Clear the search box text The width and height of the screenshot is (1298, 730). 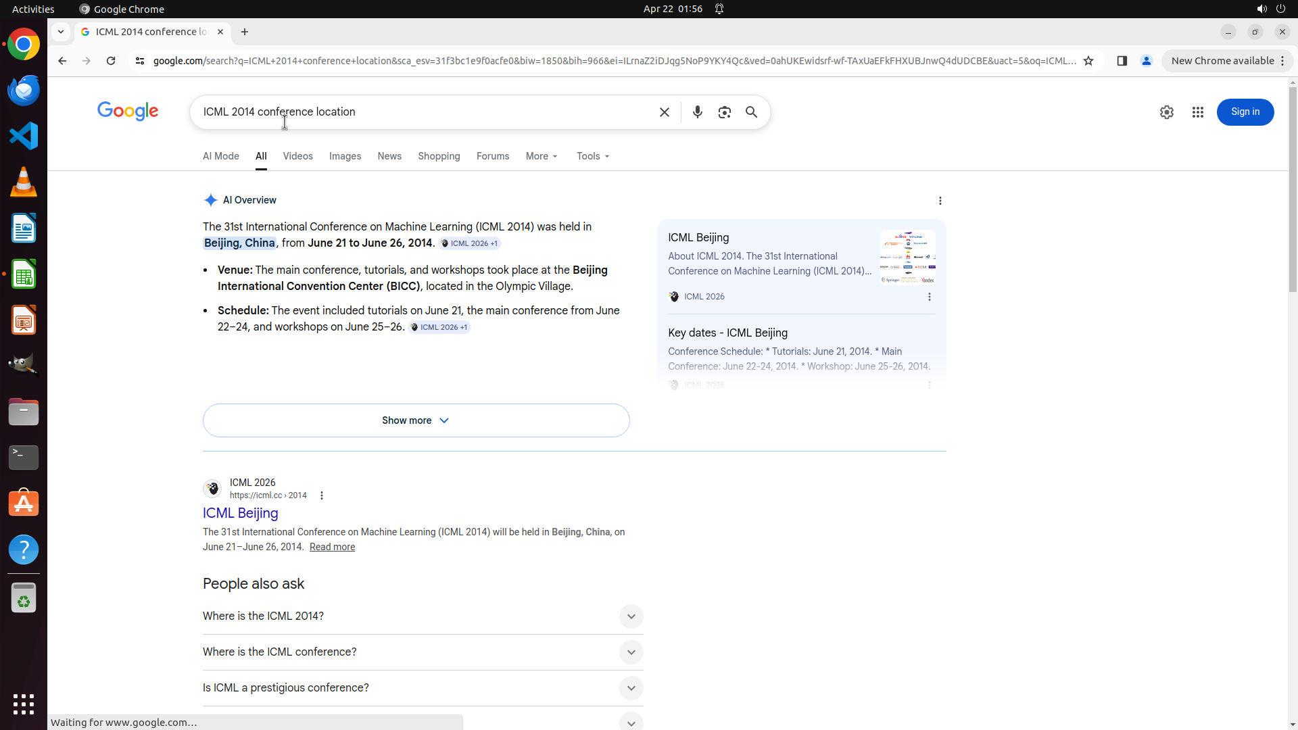pos(664,112)
